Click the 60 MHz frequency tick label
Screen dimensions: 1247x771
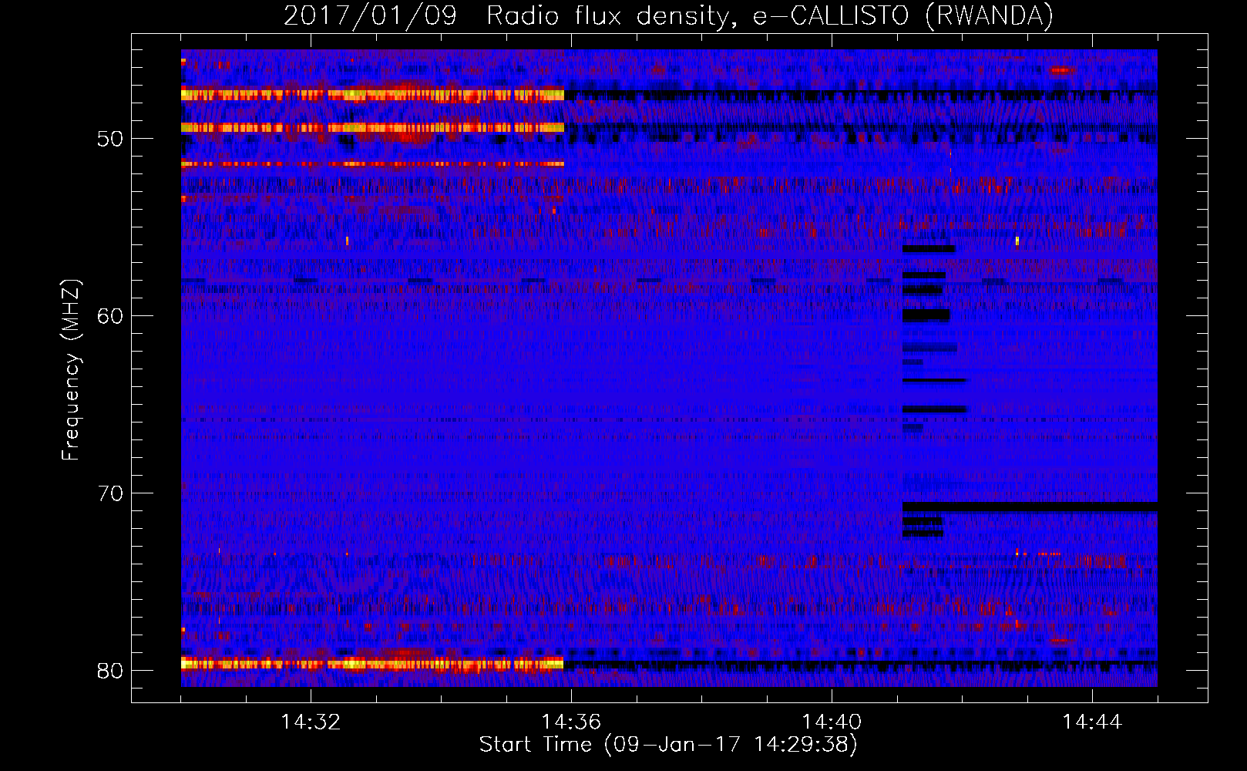(110, 316)
